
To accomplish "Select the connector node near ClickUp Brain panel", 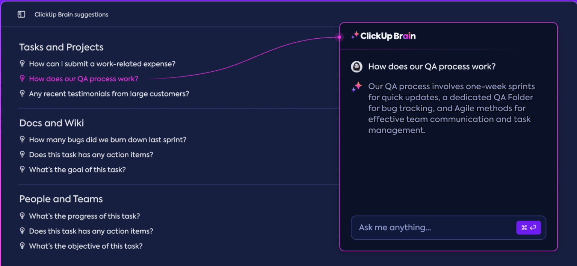I will point(339,37).
